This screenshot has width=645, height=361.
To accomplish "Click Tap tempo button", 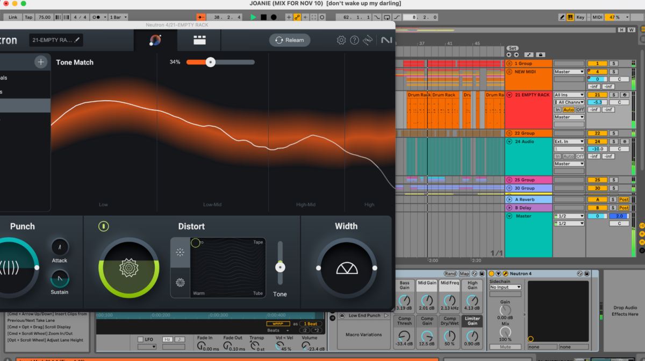I will coord(29,17).
